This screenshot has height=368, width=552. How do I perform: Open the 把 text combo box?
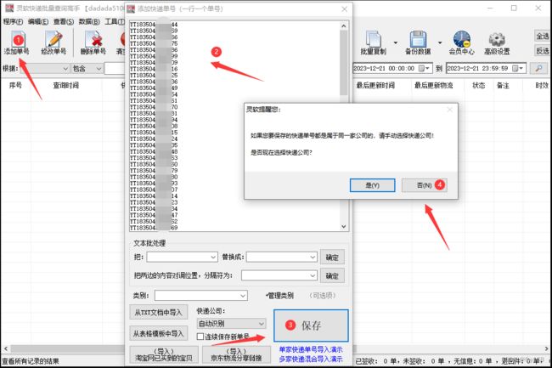coord(182,257)
